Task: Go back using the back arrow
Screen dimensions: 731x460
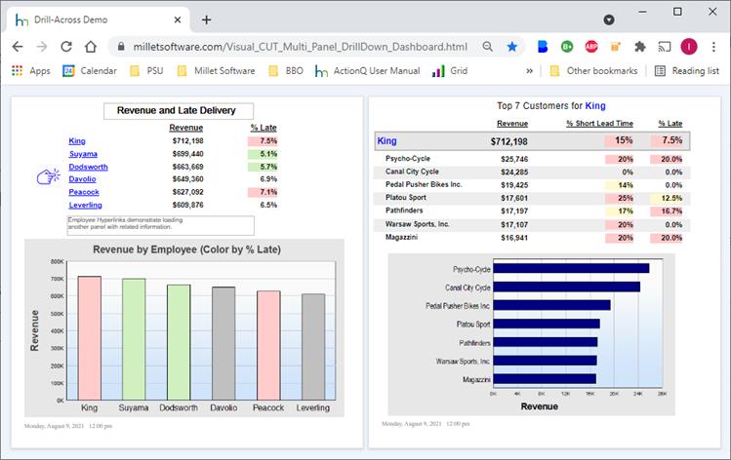Action: (18, 46)
